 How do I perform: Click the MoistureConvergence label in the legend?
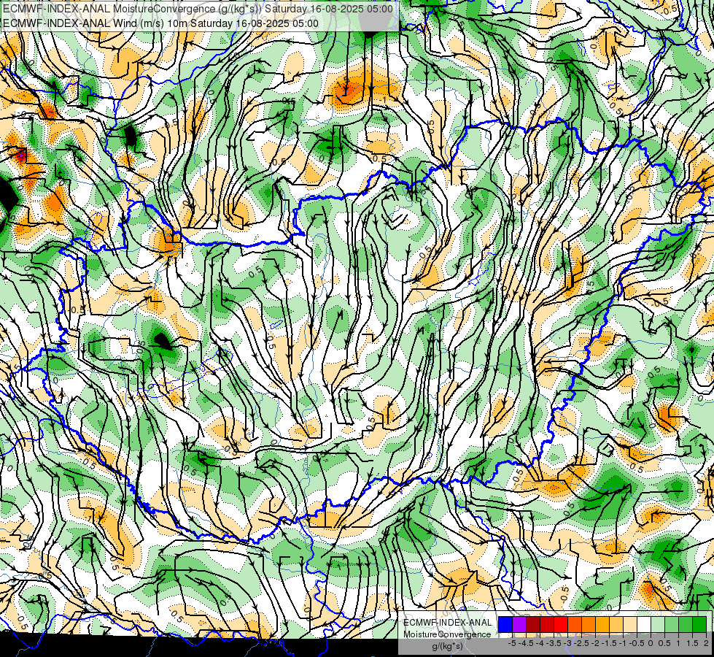click(447, 634)
